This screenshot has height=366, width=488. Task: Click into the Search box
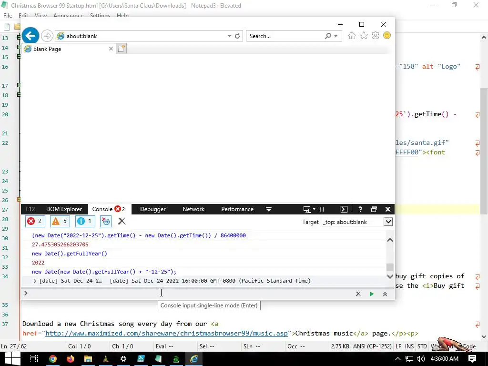click(x=286, y=36)
